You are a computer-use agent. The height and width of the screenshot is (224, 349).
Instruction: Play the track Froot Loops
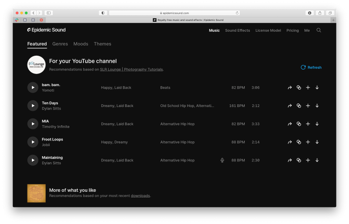pos(33,142)
